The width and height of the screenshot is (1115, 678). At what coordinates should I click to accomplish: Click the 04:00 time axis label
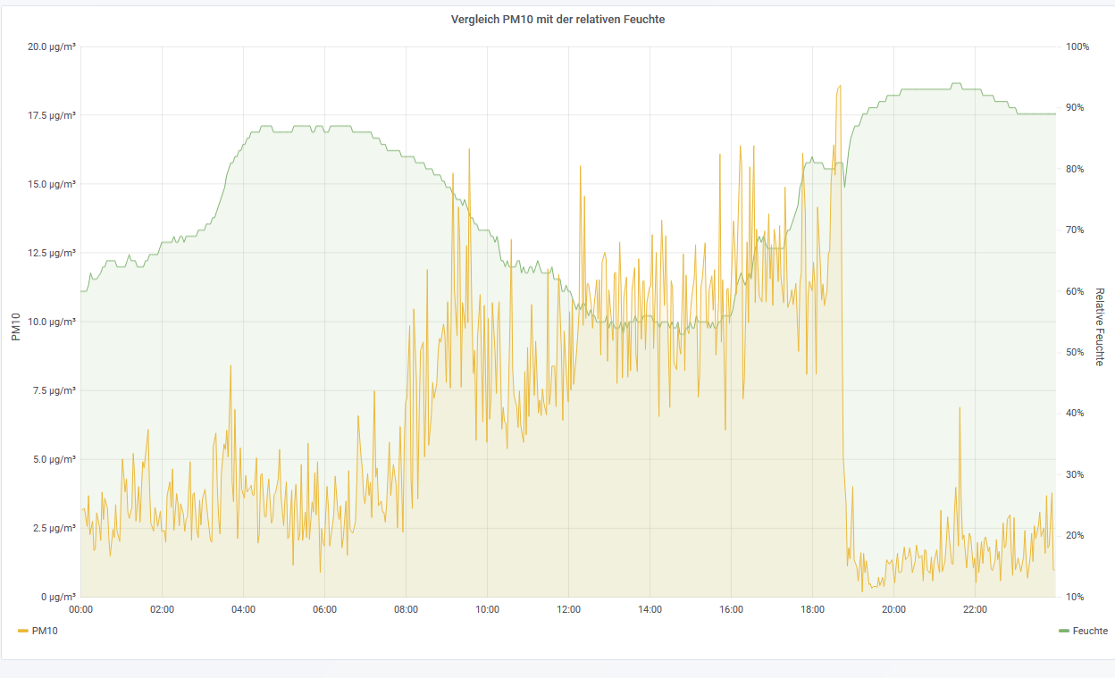coord(243,609)
